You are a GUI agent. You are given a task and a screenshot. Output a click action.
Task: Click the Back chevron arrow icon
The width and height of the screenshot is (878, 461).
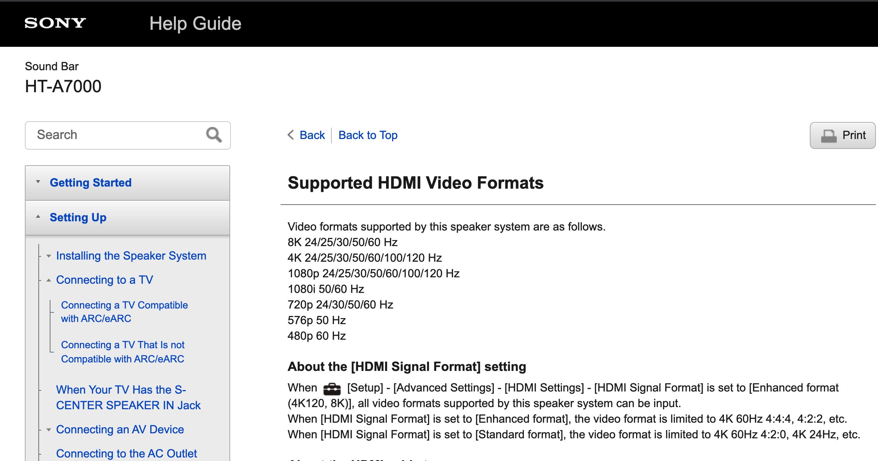tap(291, 135)
